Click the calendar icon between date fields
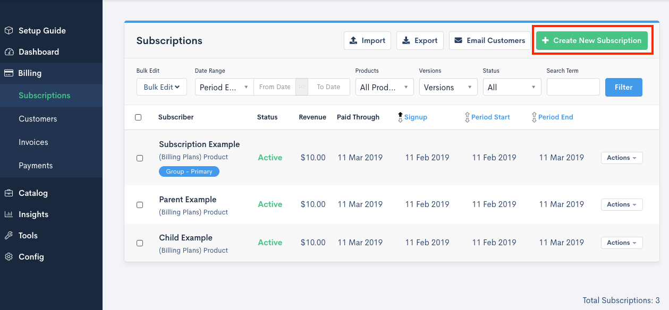Screen dimensions: 669x310 pyautogui.click(x=301, y=87)
